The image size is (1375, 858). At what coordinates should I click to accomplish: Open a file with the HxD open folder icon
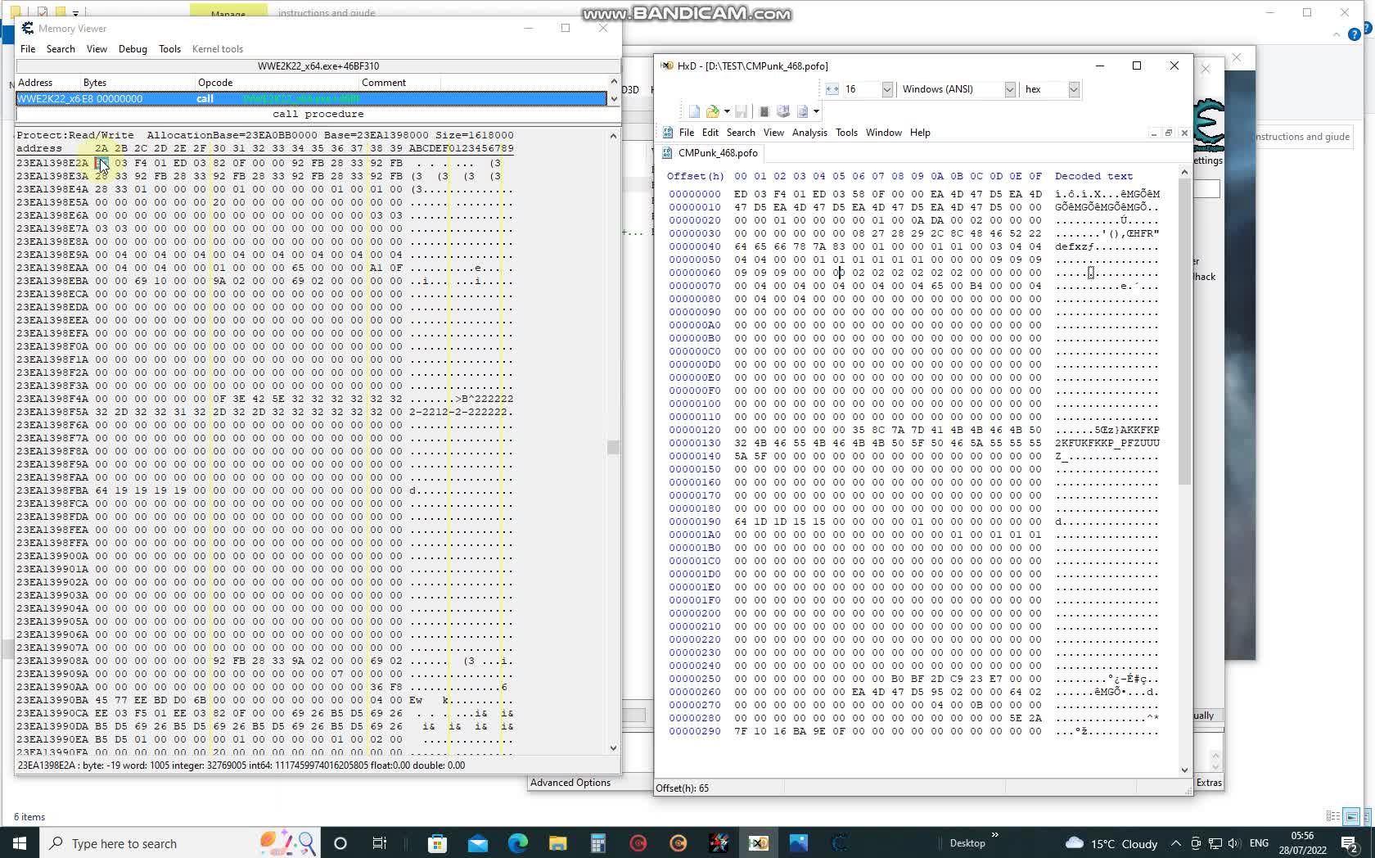[711, 111]
